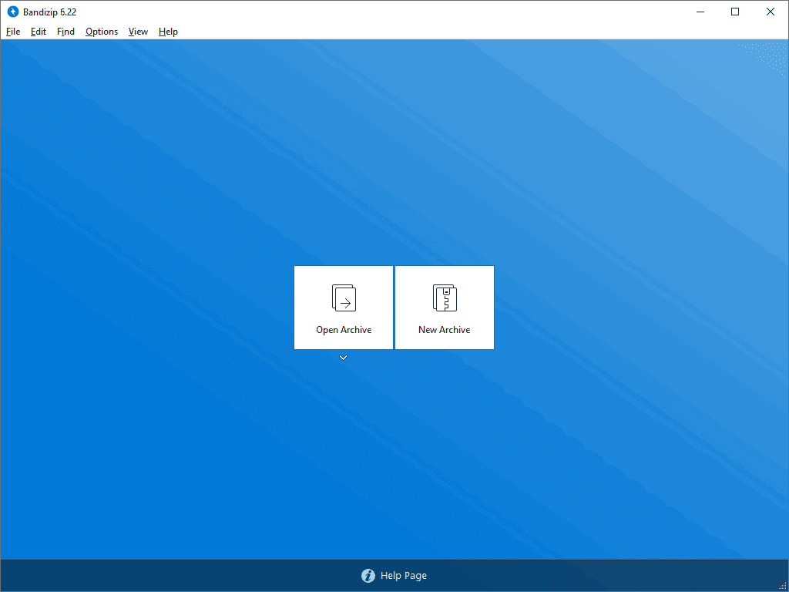Click the New Archive tile
Viewport: 789px width, 592px height.
point(445,308)
